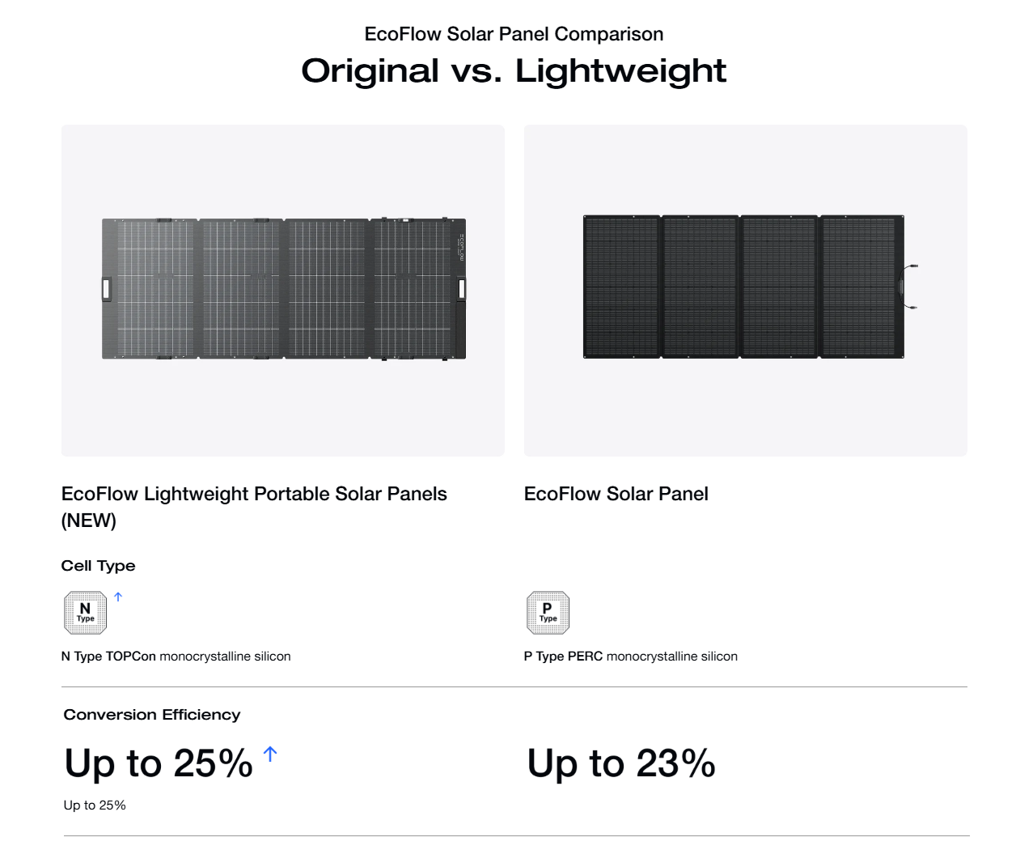This screenshot has height=850, width=1020.
Task: Select the EcoFlow Solar Panel title
Action: tap(616, 494)
